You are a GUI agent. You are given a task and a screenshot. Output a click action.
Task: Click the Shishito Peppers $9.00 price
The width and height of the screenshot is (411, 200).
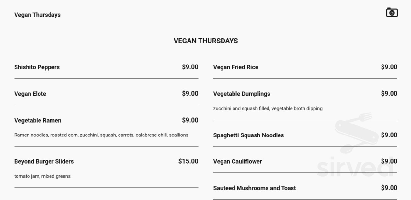point(190,67)
